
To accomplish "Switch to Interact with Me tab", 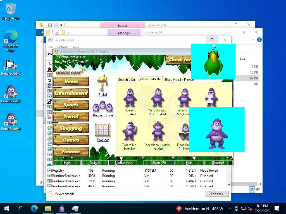I will click(x=150, y=79).
